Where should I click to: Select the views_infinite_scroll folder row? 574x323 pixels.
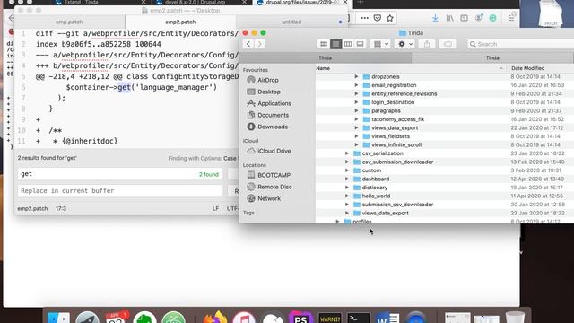click(445, 144)
